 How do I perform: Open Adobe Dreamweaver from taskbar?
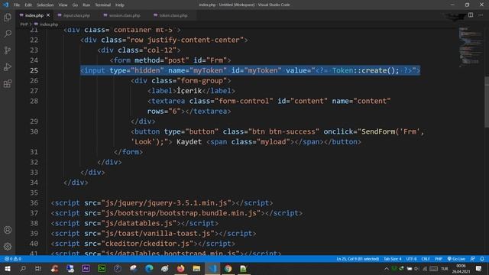102,268
